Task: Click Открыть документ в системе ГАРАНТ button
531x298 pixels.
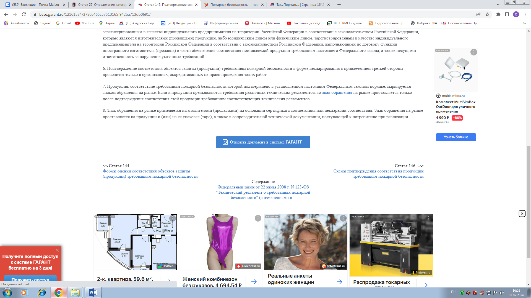Action: (263, 142)
